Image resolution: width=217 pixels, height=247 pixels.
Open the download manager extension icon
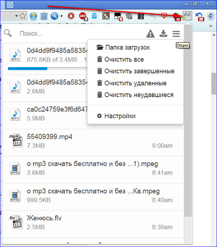click(x=187, y=16)
